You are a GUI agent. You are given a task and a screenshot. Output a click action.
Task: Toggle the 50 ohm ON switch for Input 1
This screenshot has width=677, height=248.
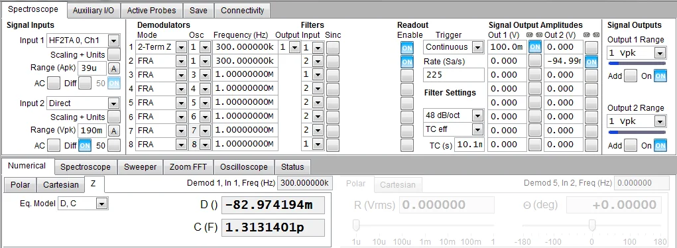(114, 83)
